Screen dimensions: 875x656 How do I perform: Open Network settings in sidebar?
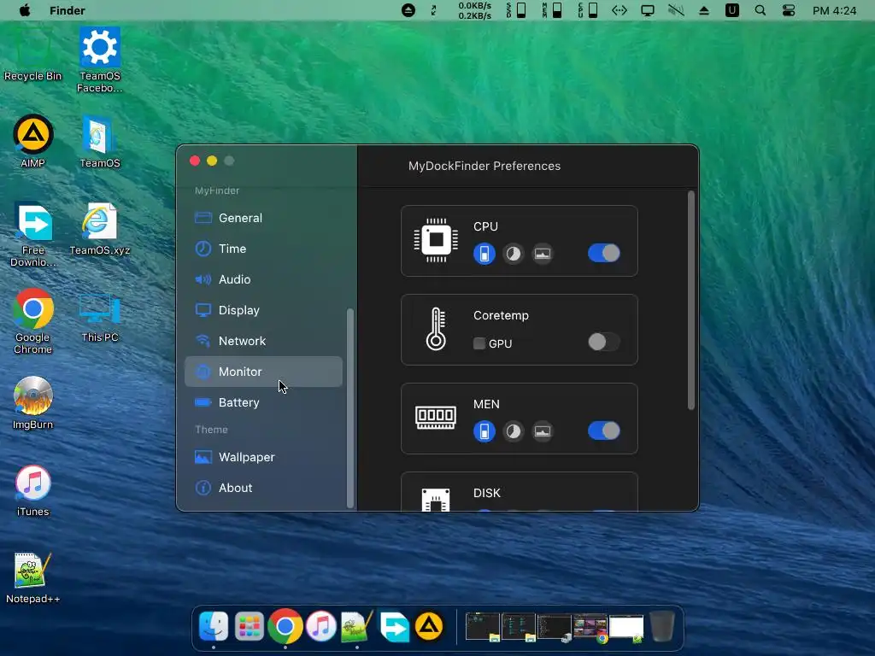click(263, 341)
